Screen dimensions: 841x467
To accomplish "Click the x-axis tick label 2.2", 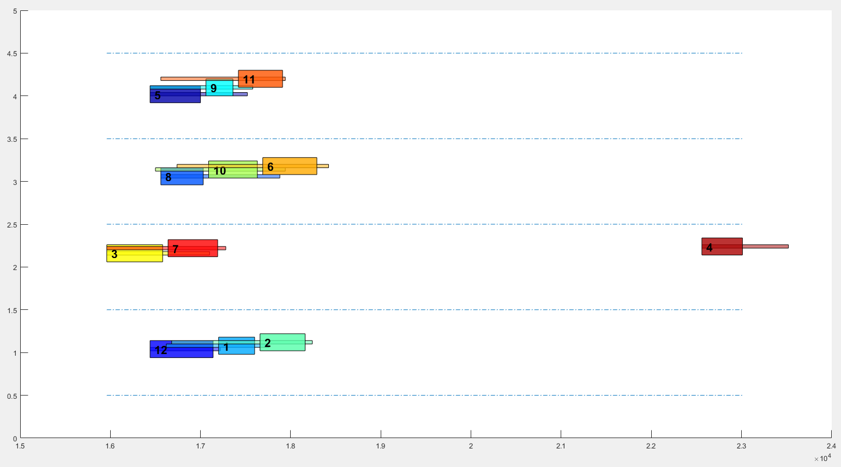I will [651, 446].
